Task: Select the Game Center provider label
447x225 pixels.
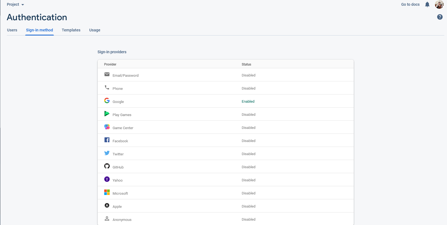Action: coord(123,128)
